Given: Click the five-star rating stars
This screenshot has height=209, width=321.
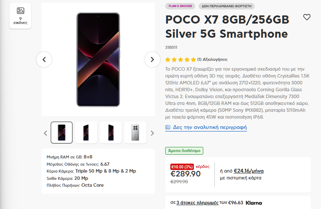Looking at the screenshot, I should [181, 60].
